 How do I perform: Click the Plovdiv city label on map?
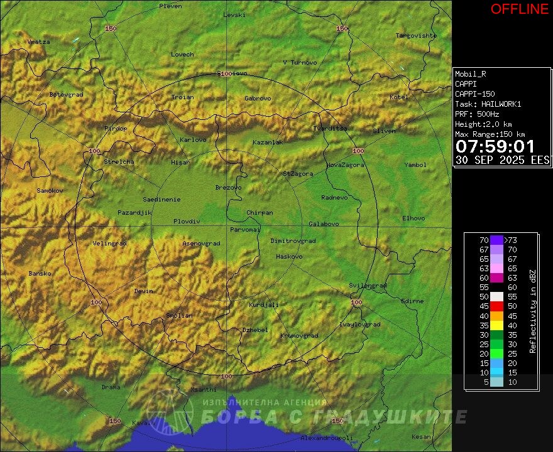pyautogui.click(x=187, y=222)
